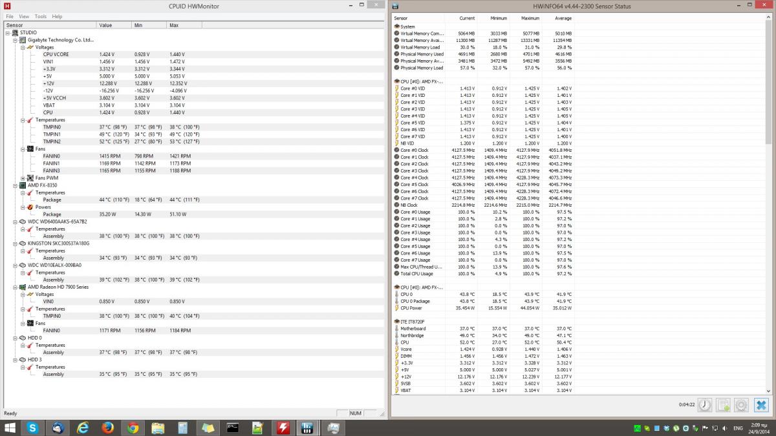Viewport: 776px width, 436px height.
Task: Click the Fans PWM icon in HWMonitor
Action: 29,178
